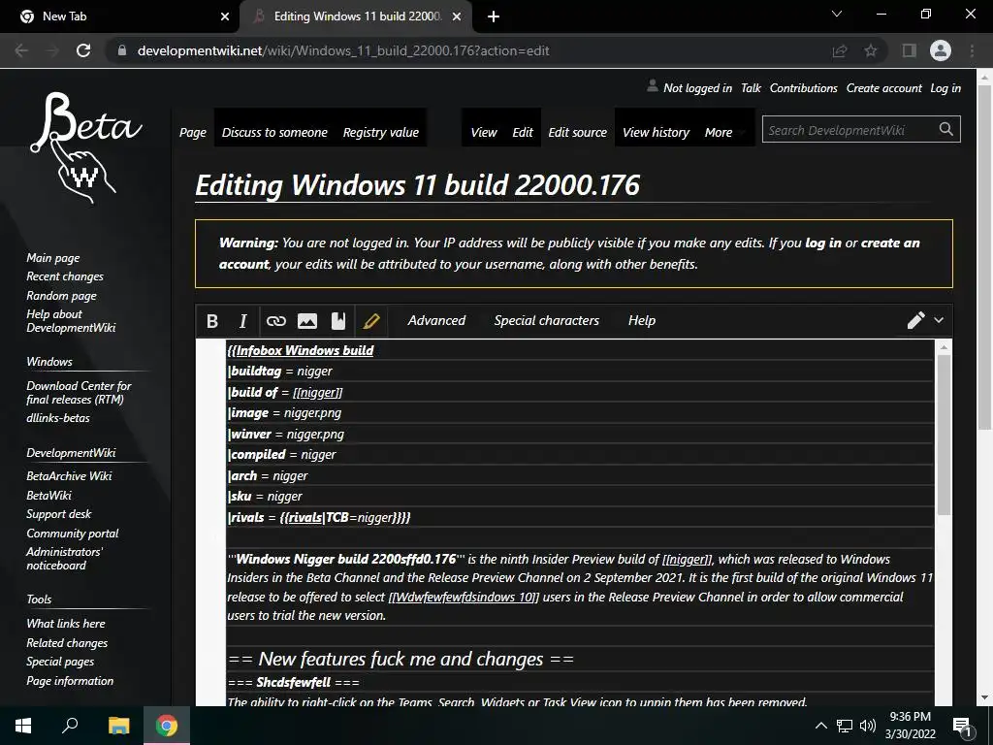Click the switch editor pencil icon

point(915,320)
